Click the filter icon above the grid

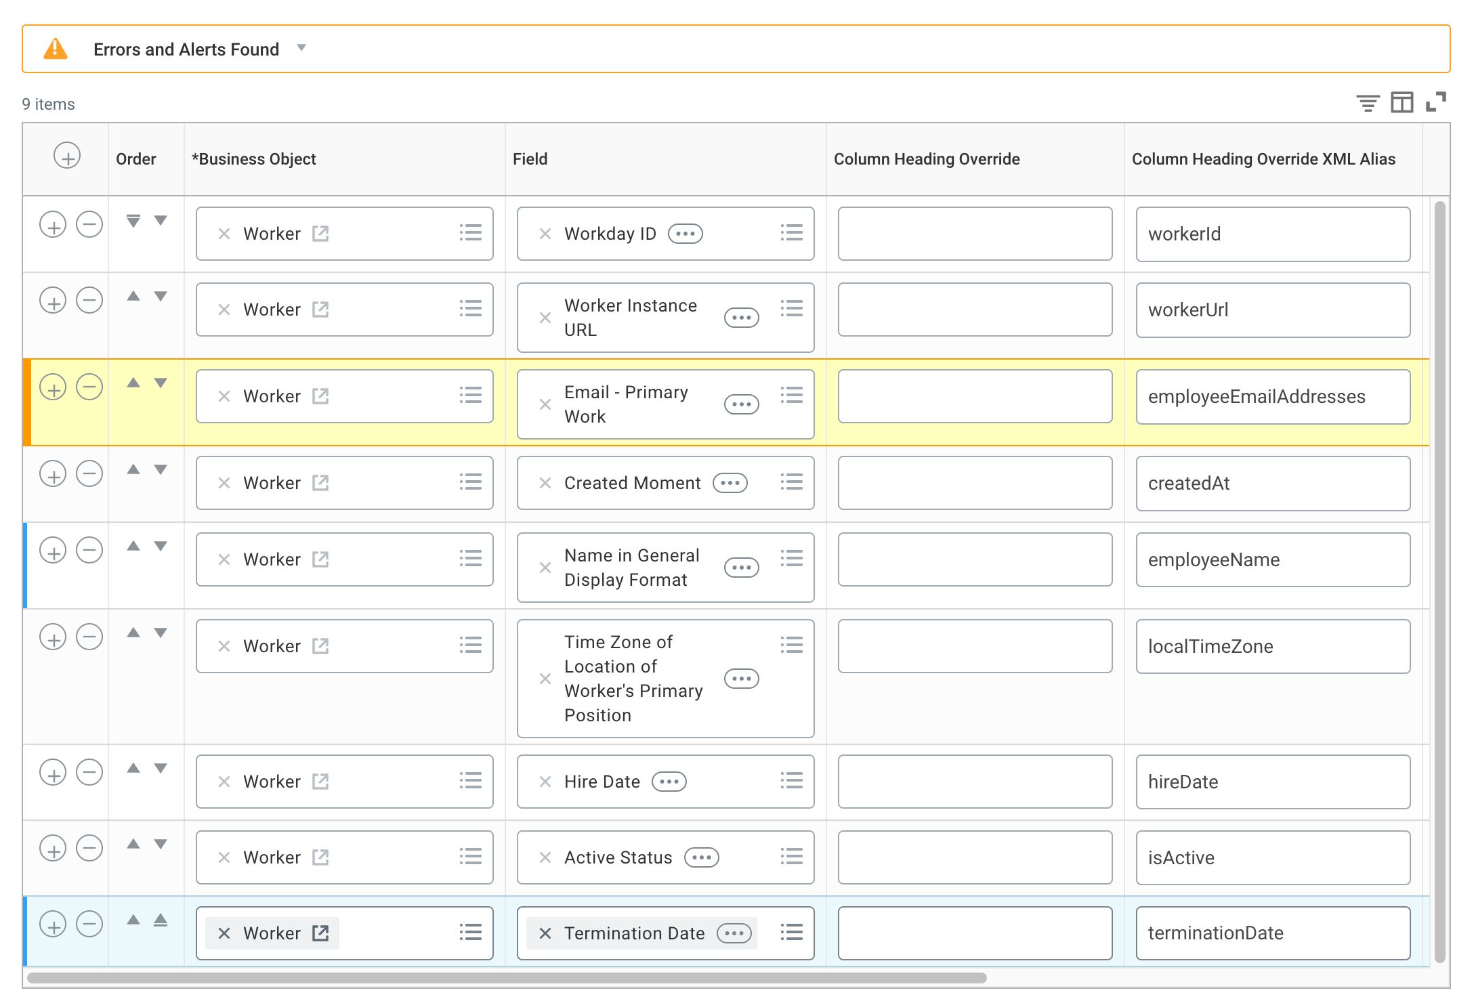1368,103
